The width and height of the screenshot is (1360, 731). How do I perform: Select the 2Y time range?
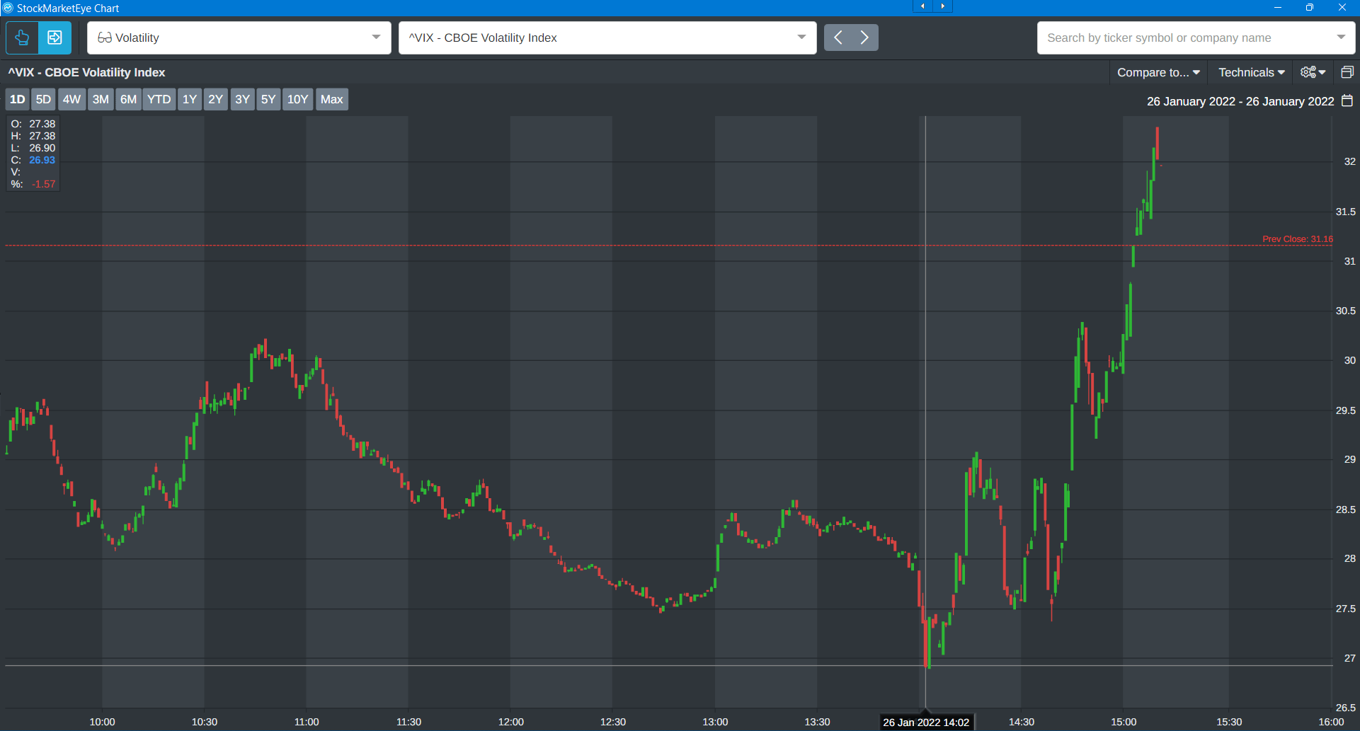(x=216, y=99)
